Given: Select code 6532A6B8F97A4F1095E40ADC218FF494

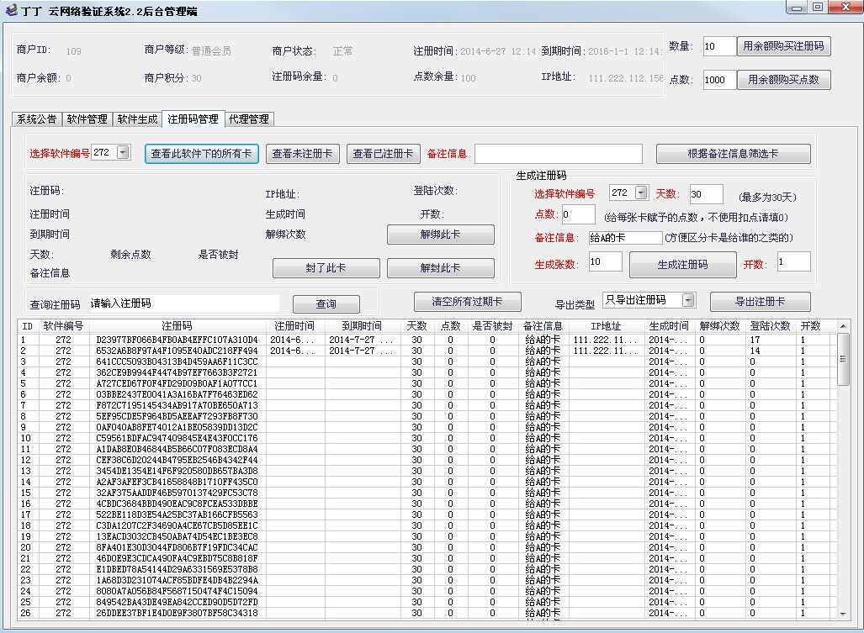Looking at the screenshot, I should pos(177,351).
